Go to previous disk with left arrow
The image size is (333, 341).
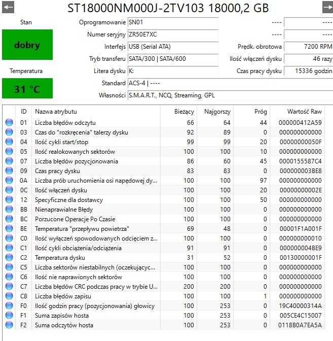(x=8, y=7)
